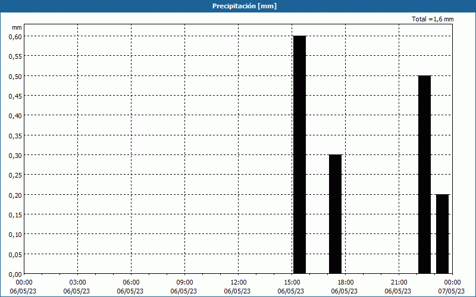Click the 0,40 y-axis value
Image resolution: width=476 pixels, height=297 pixels.
(x=15, y=116)
